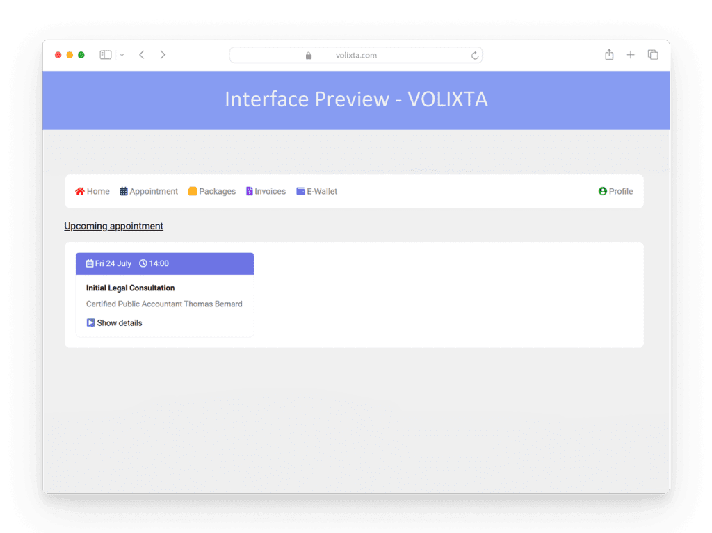Click the Appointment calendar icon

[x=124, y=191]
